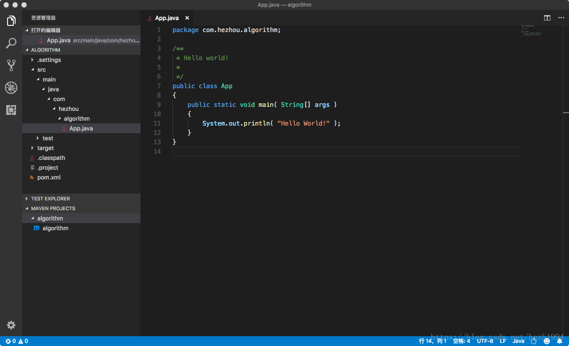569x346 pixels.
Task: Open the Manage gear icon
Action: coord(11,325)
